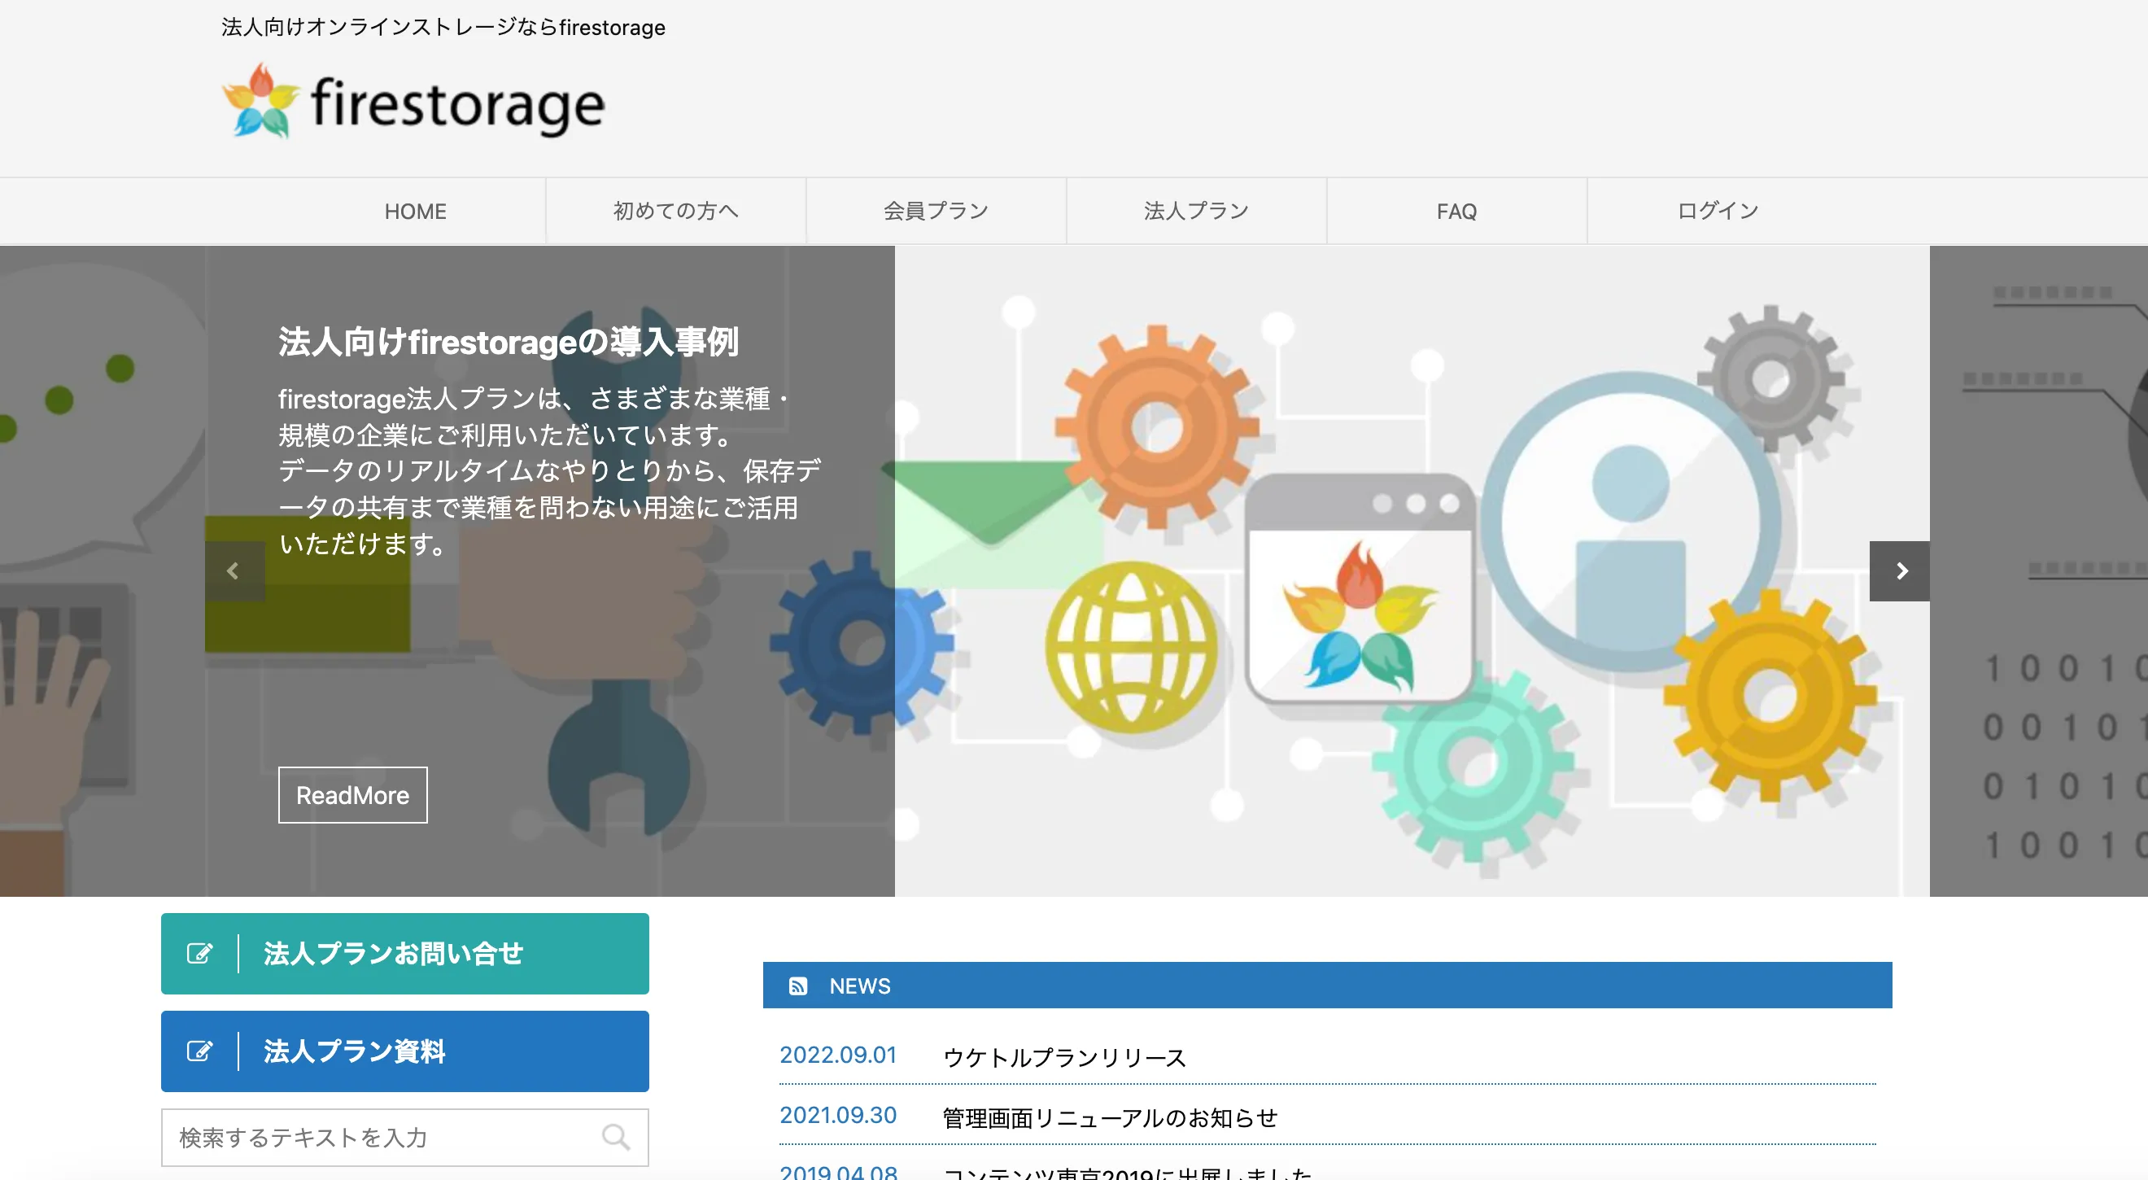This screenshot has height=1180, width=2148.
Task: Open the 会員プラン menu item
Action: pos(936,211)
